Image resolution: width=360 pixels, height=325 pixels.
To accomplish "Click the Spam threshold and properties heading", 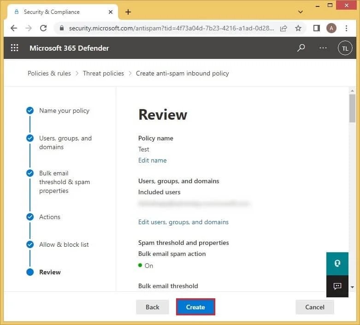I will click(183, 243).
